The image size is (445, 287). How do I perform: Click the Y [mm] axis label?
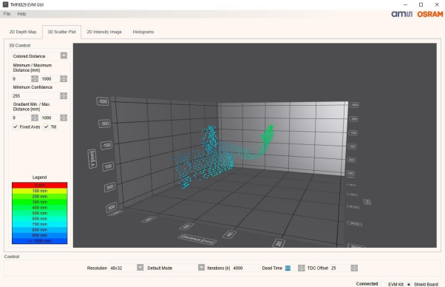point(92,159)
